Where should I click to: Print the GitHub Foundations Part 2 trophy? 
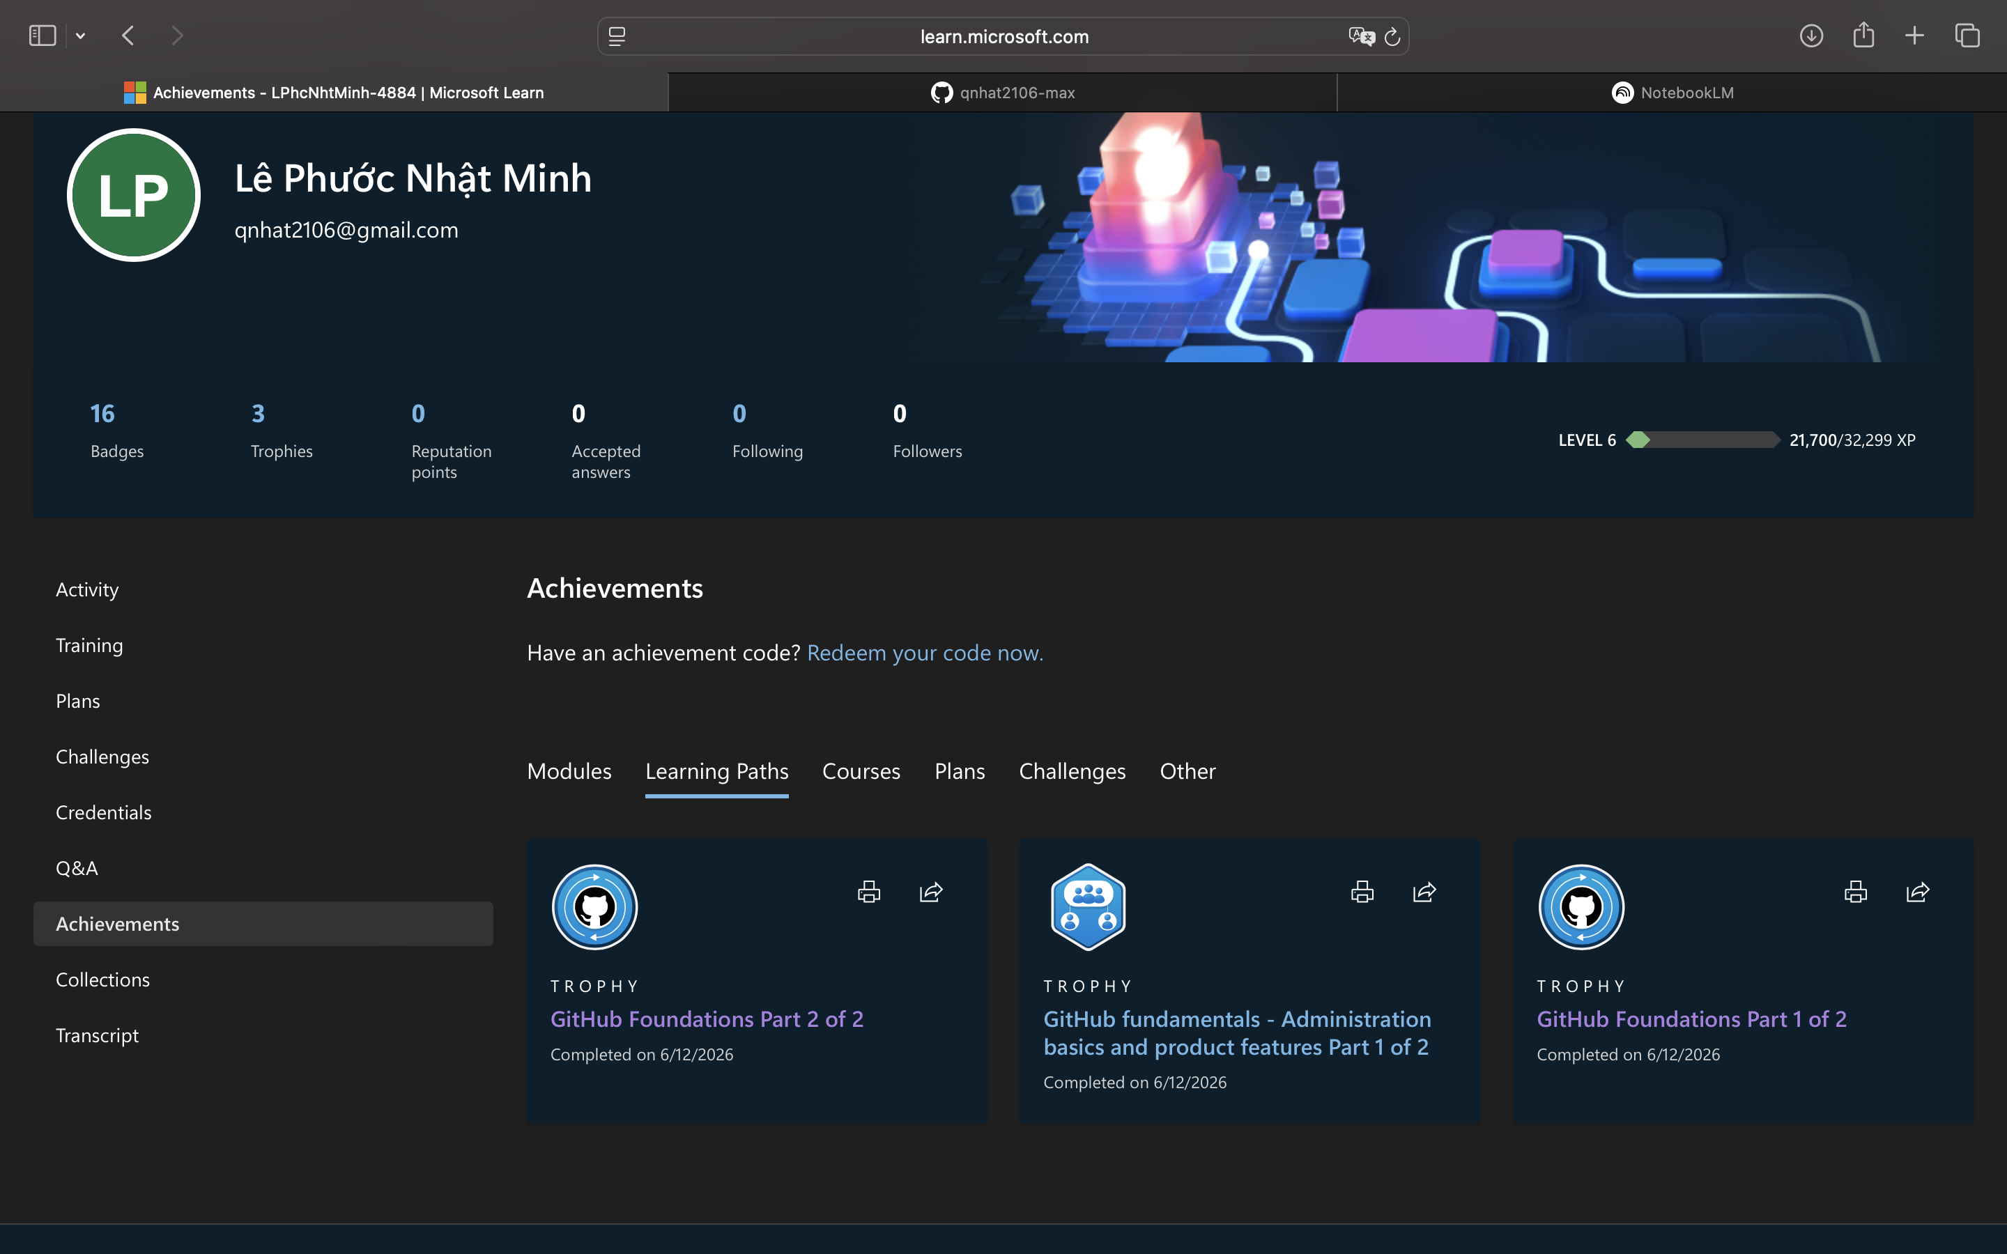[868, 892]
